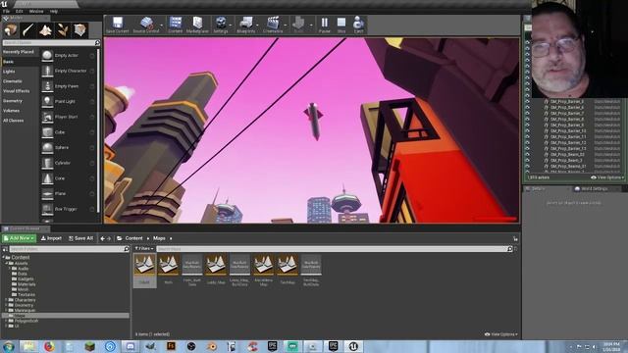Select the Landscape mode icon

pos(45,30)
